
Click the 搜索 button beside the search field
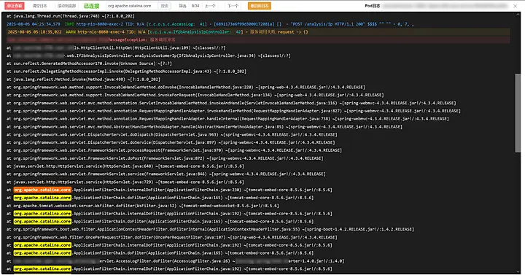point(164,6)
